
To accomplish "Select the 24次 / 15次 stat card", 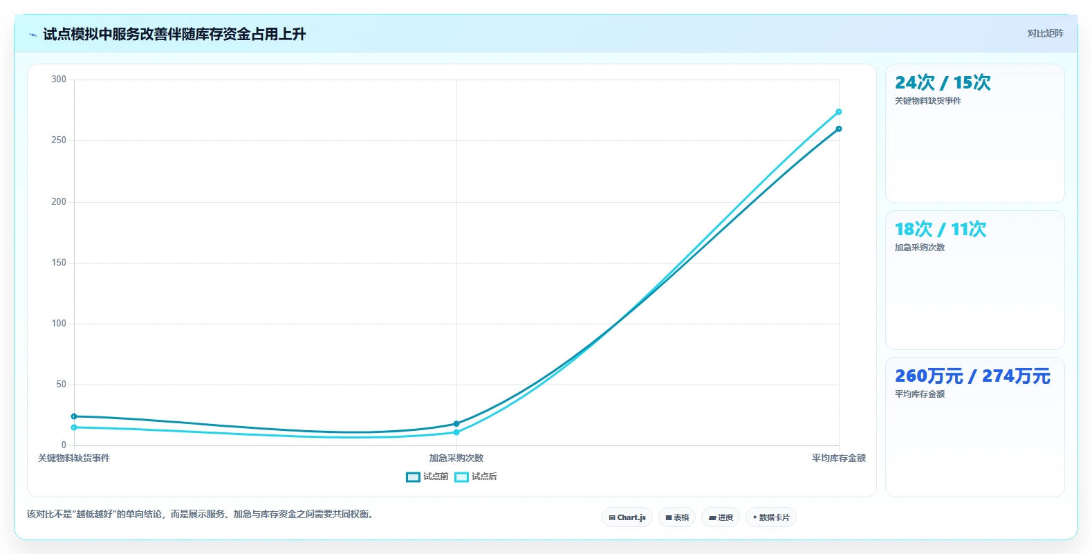I will tap(974, 133).
